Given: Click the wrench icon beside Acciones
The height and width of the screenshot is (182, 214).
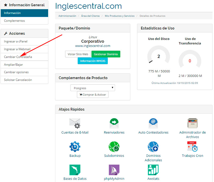Looking at the screenshot, I should point(6,33).
